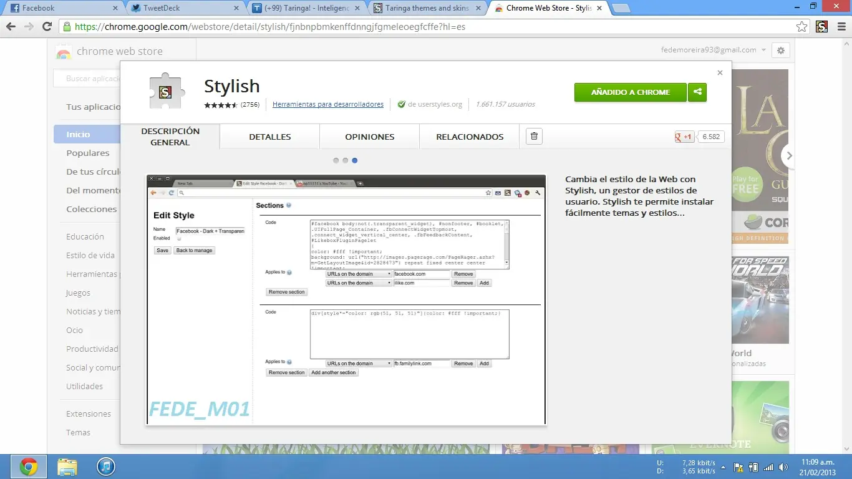This screenshot has width=852, height=479.
Task: Click the site security padlock icon
Action: click(67, 27)
